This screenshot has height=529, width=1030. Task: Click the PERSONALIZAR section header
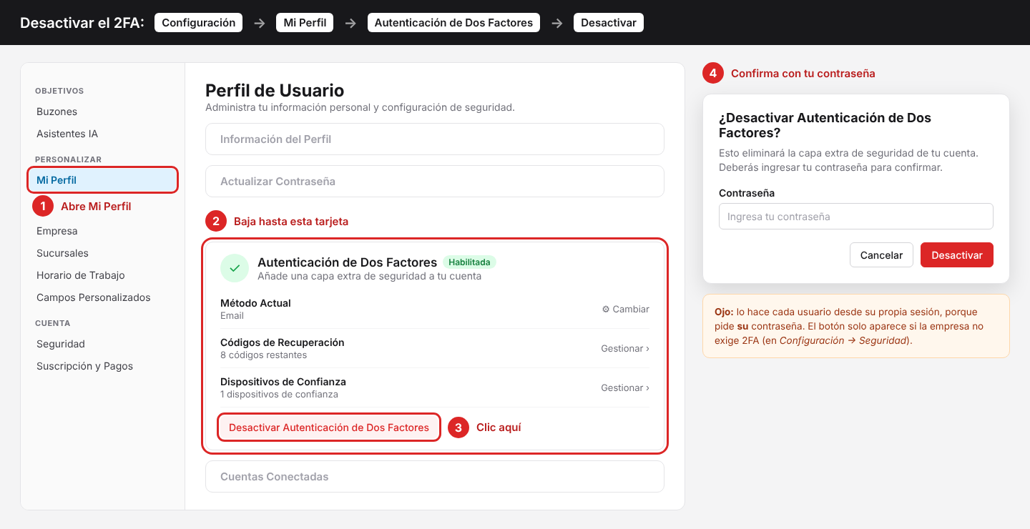68,159
